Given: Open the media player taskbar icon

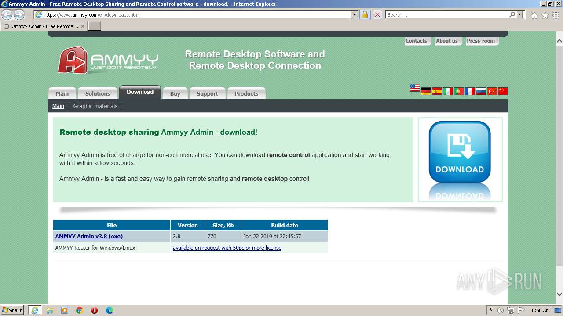Looking at the screenshot, I should coord(65,310).
